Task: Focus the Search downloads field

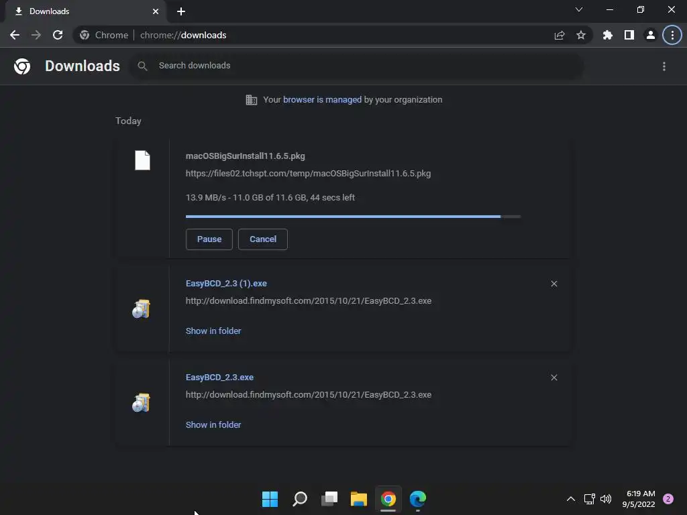Action: pyautogui.click(x=357, y=66)
